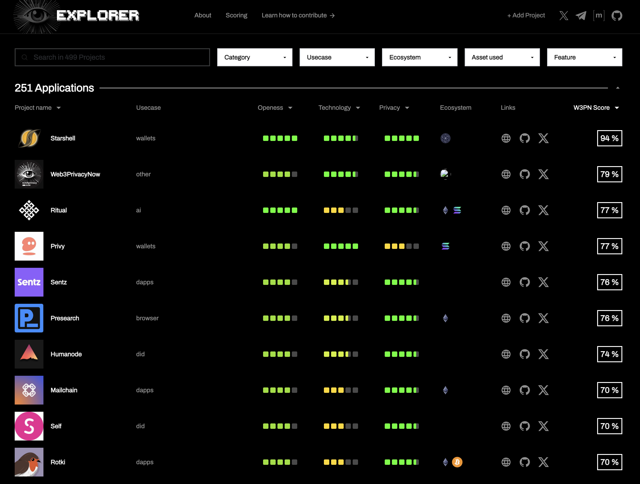Screen dimensions: 640x484
Task: Click Starshell 94 % score box
Action: 609,138
